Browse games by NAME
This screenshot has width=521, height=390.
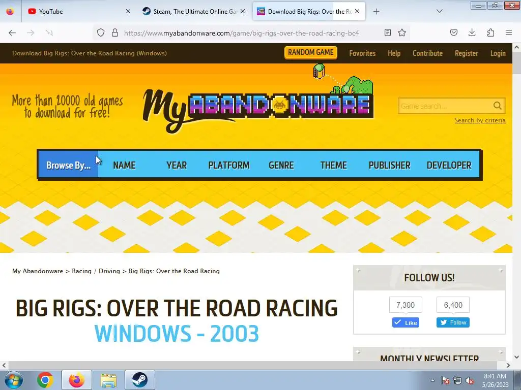124,165
